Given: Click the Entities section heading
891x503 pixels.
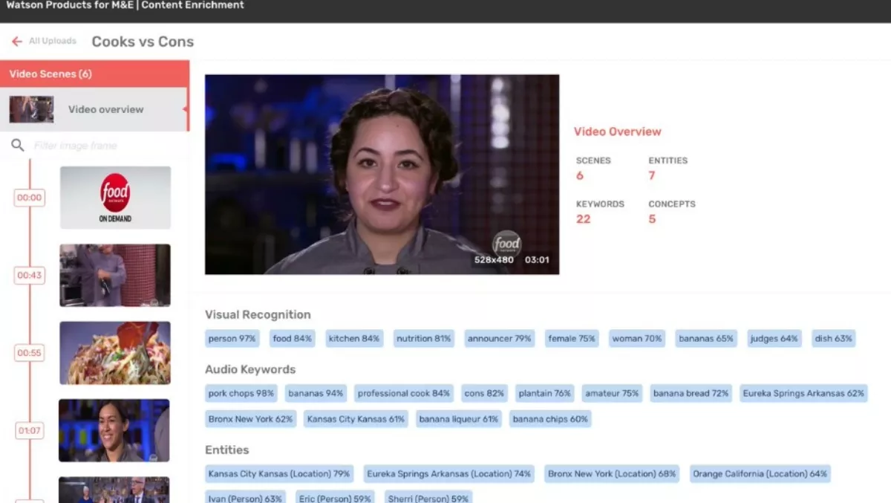Looking at the screenshot, I should coord(227,450).
